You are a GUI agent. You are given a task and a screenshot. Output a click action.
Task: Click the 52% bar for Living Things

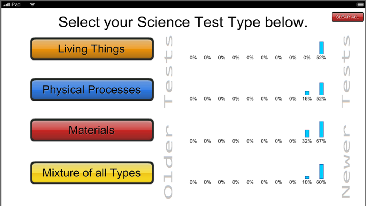pyautogui.click(x=321, y=48)
